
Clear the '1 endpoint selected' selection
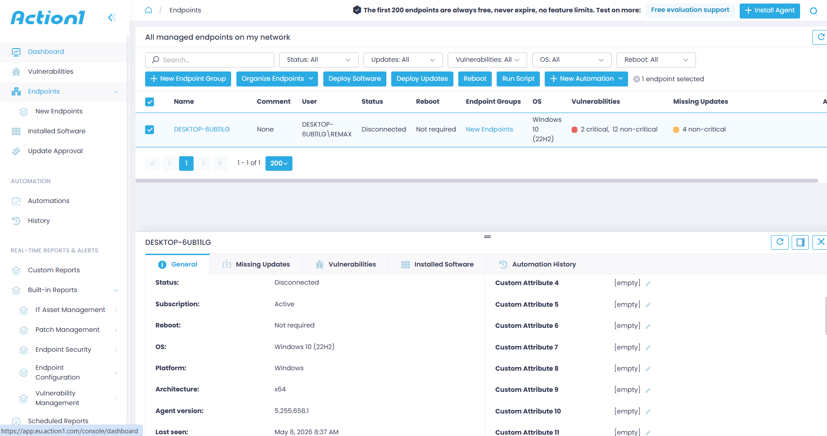tap(636, 79)
